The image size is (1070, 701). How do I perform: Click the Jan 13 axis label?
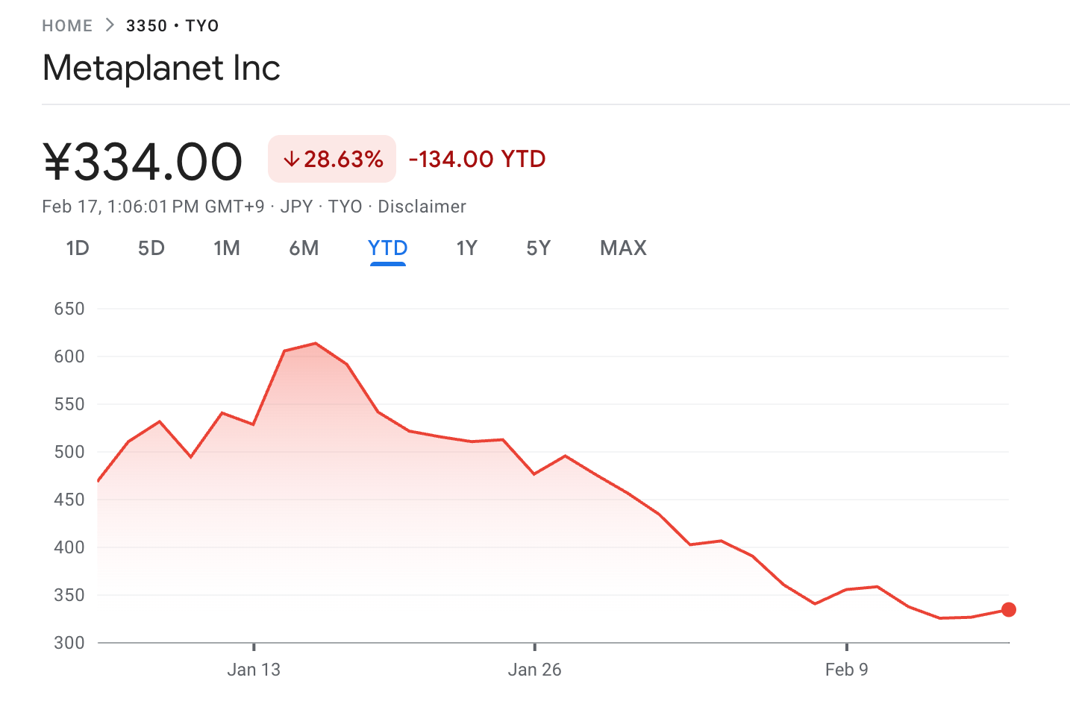coord(254,669)
